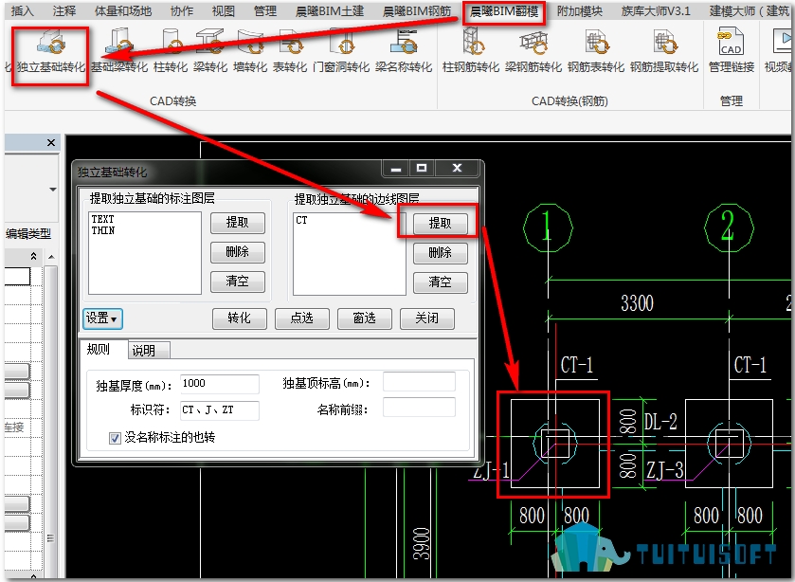Open the 设置 dropdown button
The width and height of the screenshot is (795, 582).
tap(102, 318)
